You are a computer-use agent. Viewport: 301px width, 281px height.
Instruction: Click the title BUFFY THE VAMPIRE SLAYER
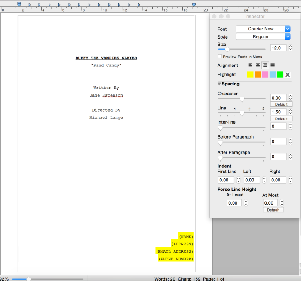(106, 58)
